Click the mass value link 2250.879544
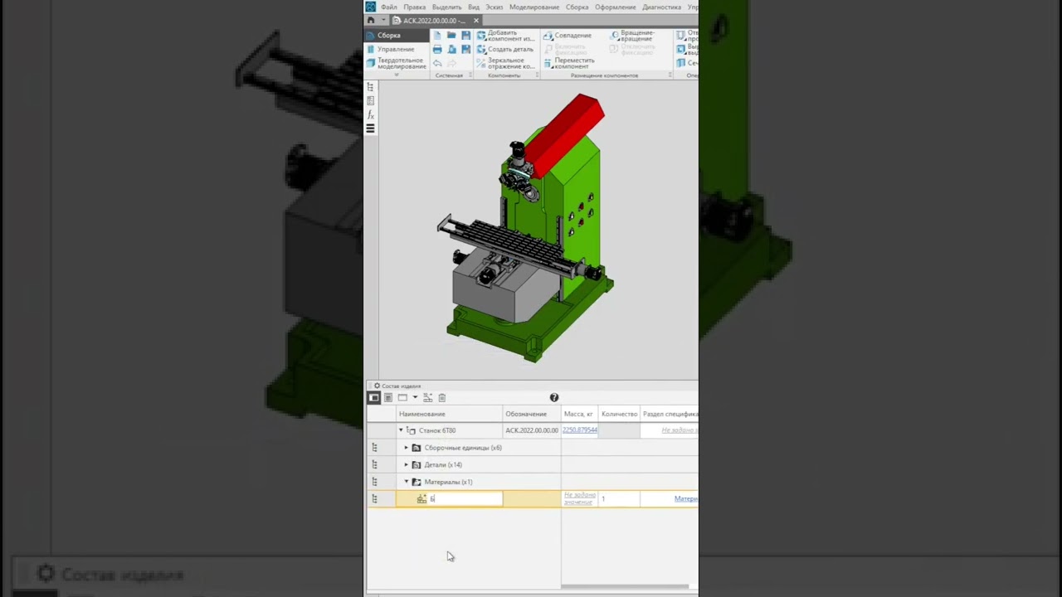The width and height of the screenshot is (1062, 597). 580,430
